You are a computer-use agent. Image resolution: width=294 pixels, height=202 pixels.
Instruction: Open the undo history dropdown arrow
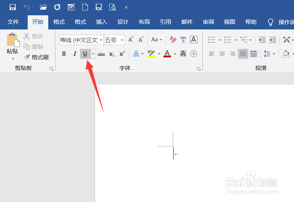[x=34, y=7]
